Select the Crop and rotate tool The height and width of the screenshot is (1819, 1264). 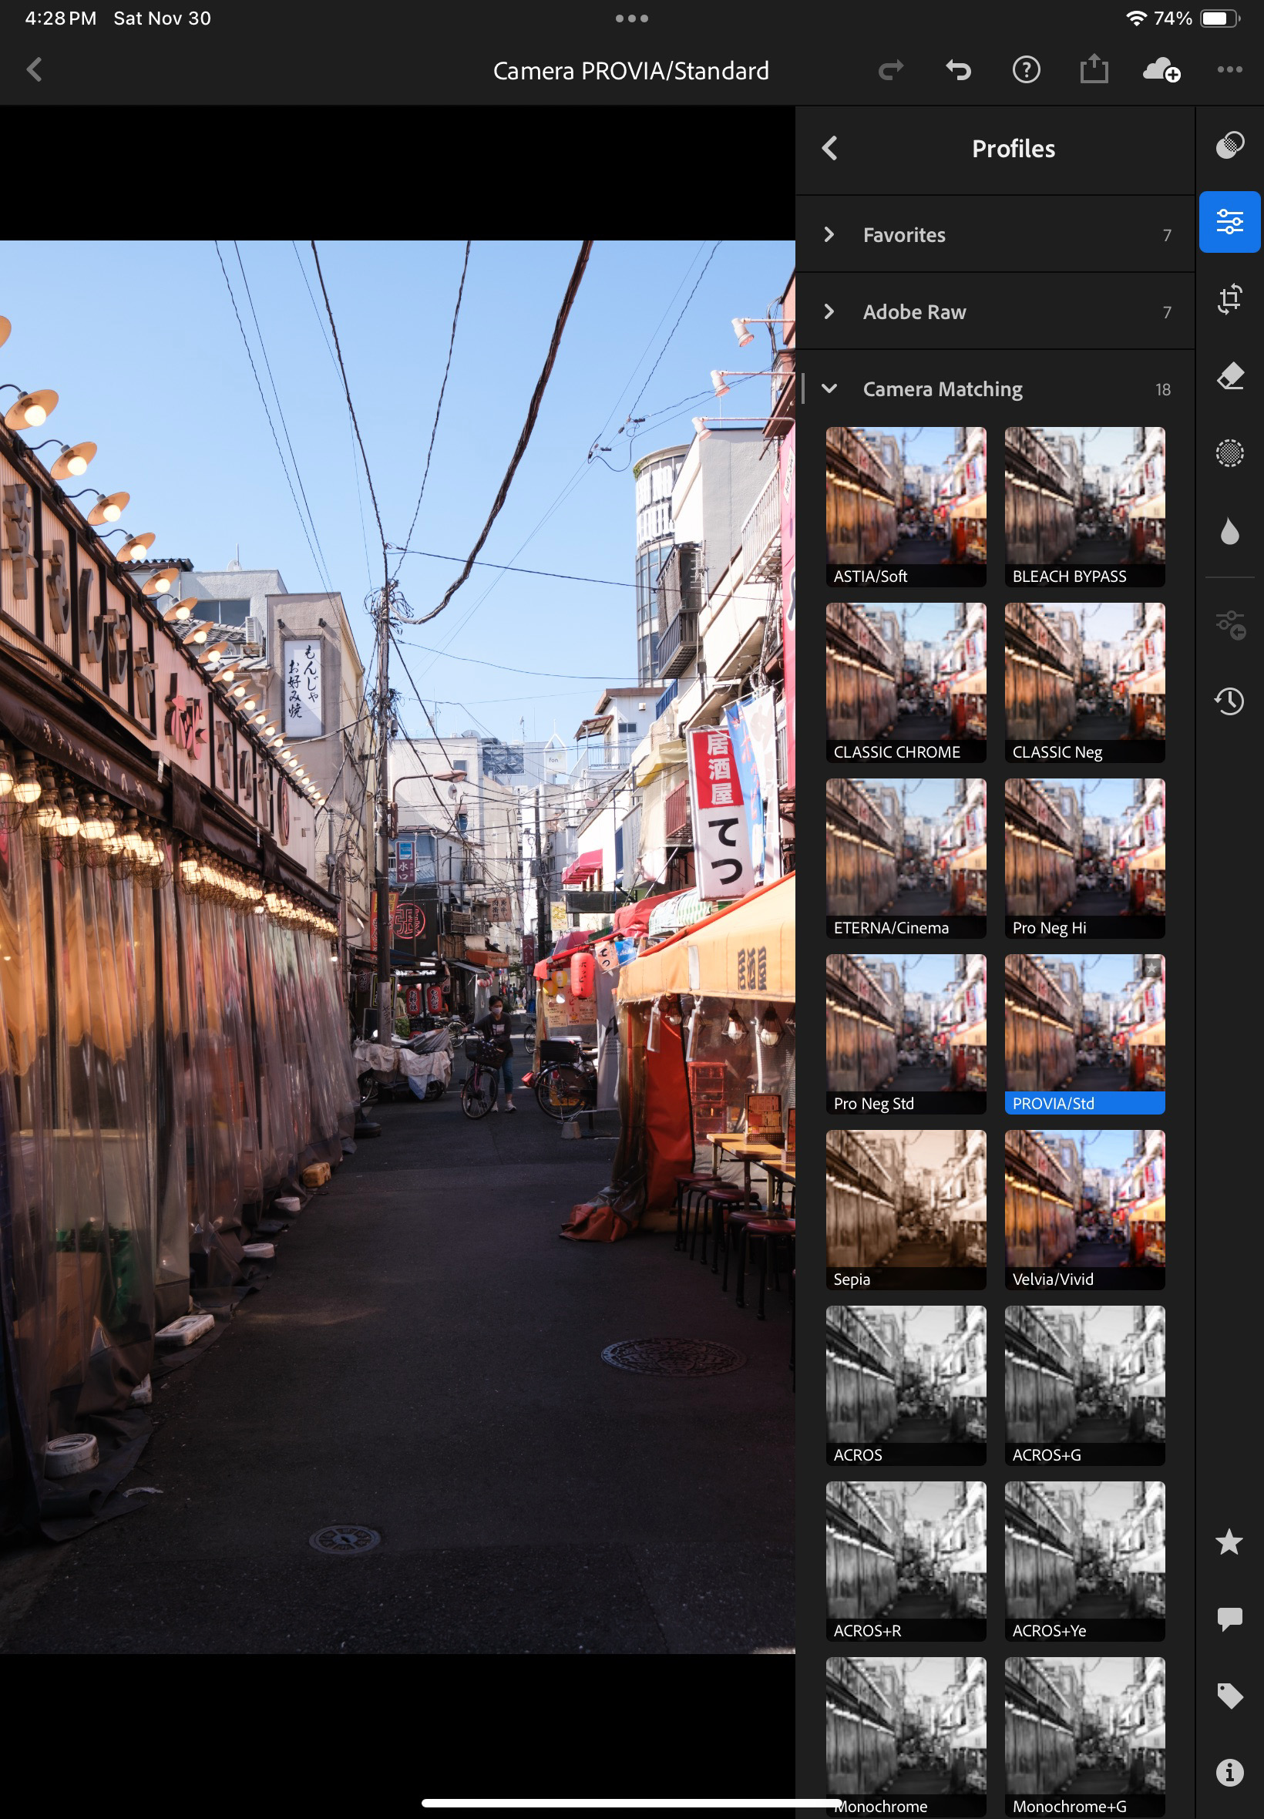[1229, 298]
